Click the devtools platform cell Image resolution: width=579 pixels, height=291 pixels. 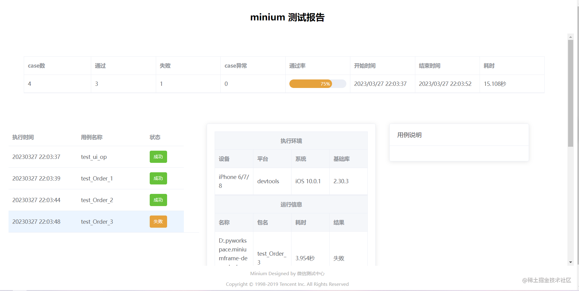coord(268,181)
